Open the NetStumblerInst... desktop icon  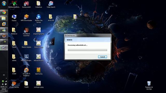tap(14, 4)
